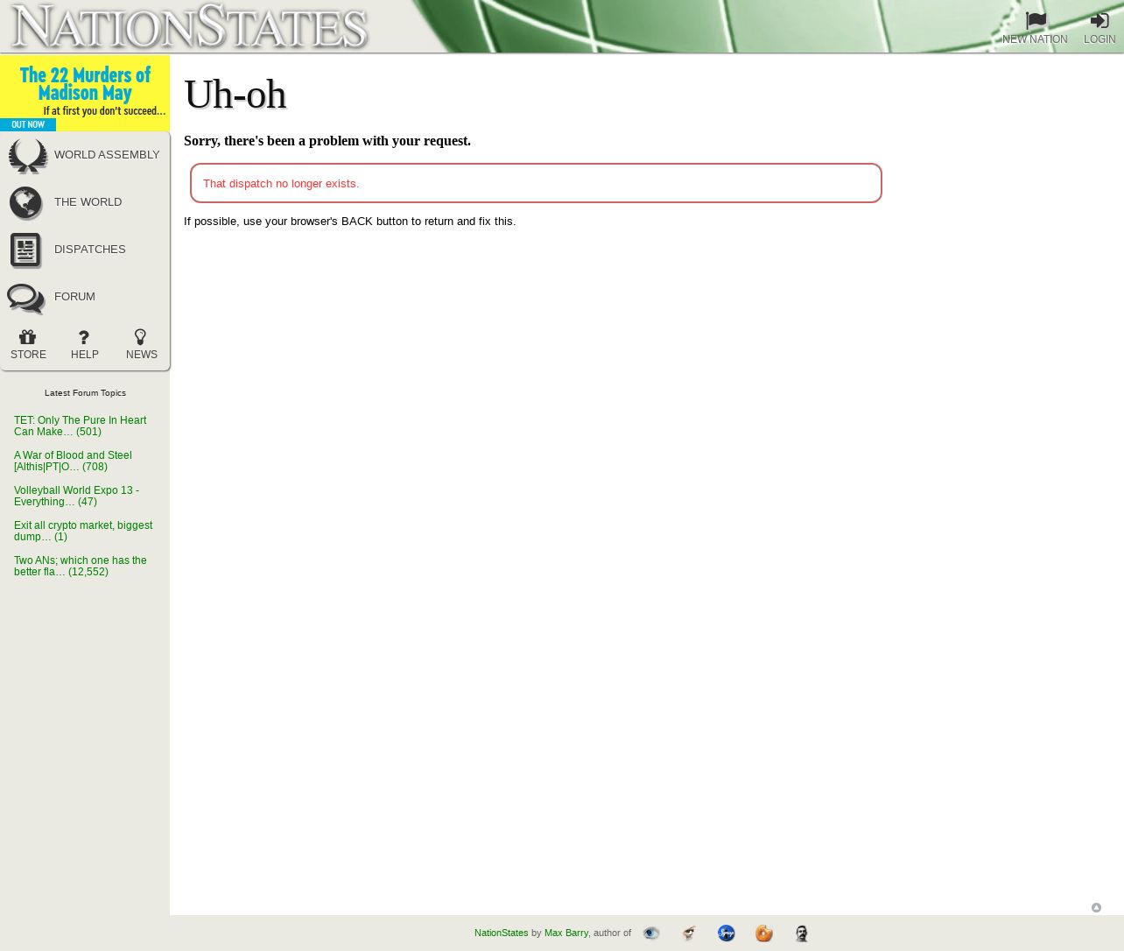
Task: Click the scroll-to-top arrow icon
Action: click(1096, 908)
